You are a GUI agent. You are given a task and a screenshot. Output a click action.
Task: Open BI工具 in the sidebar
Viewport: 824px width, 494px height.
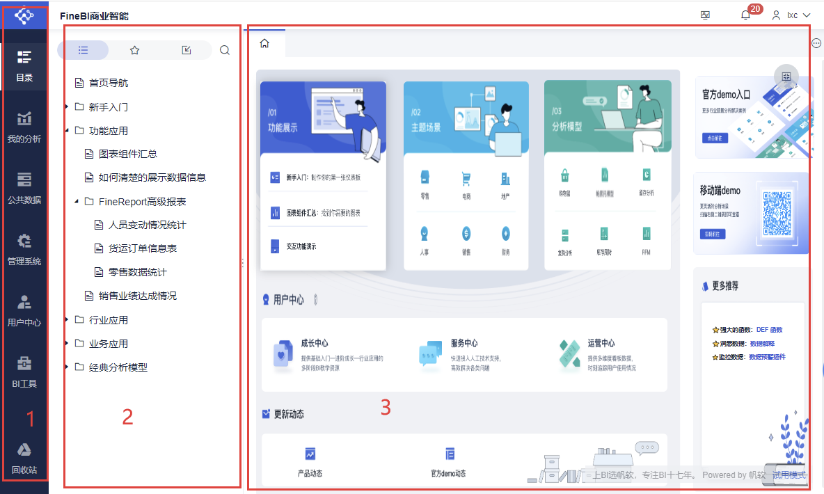coord(24,372)
